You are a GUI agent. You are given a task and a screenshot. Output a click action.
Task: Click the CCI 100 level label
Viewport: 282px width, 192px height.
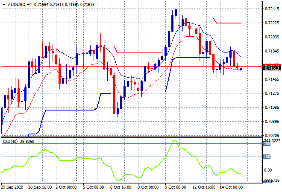click(x=267, y=157)
